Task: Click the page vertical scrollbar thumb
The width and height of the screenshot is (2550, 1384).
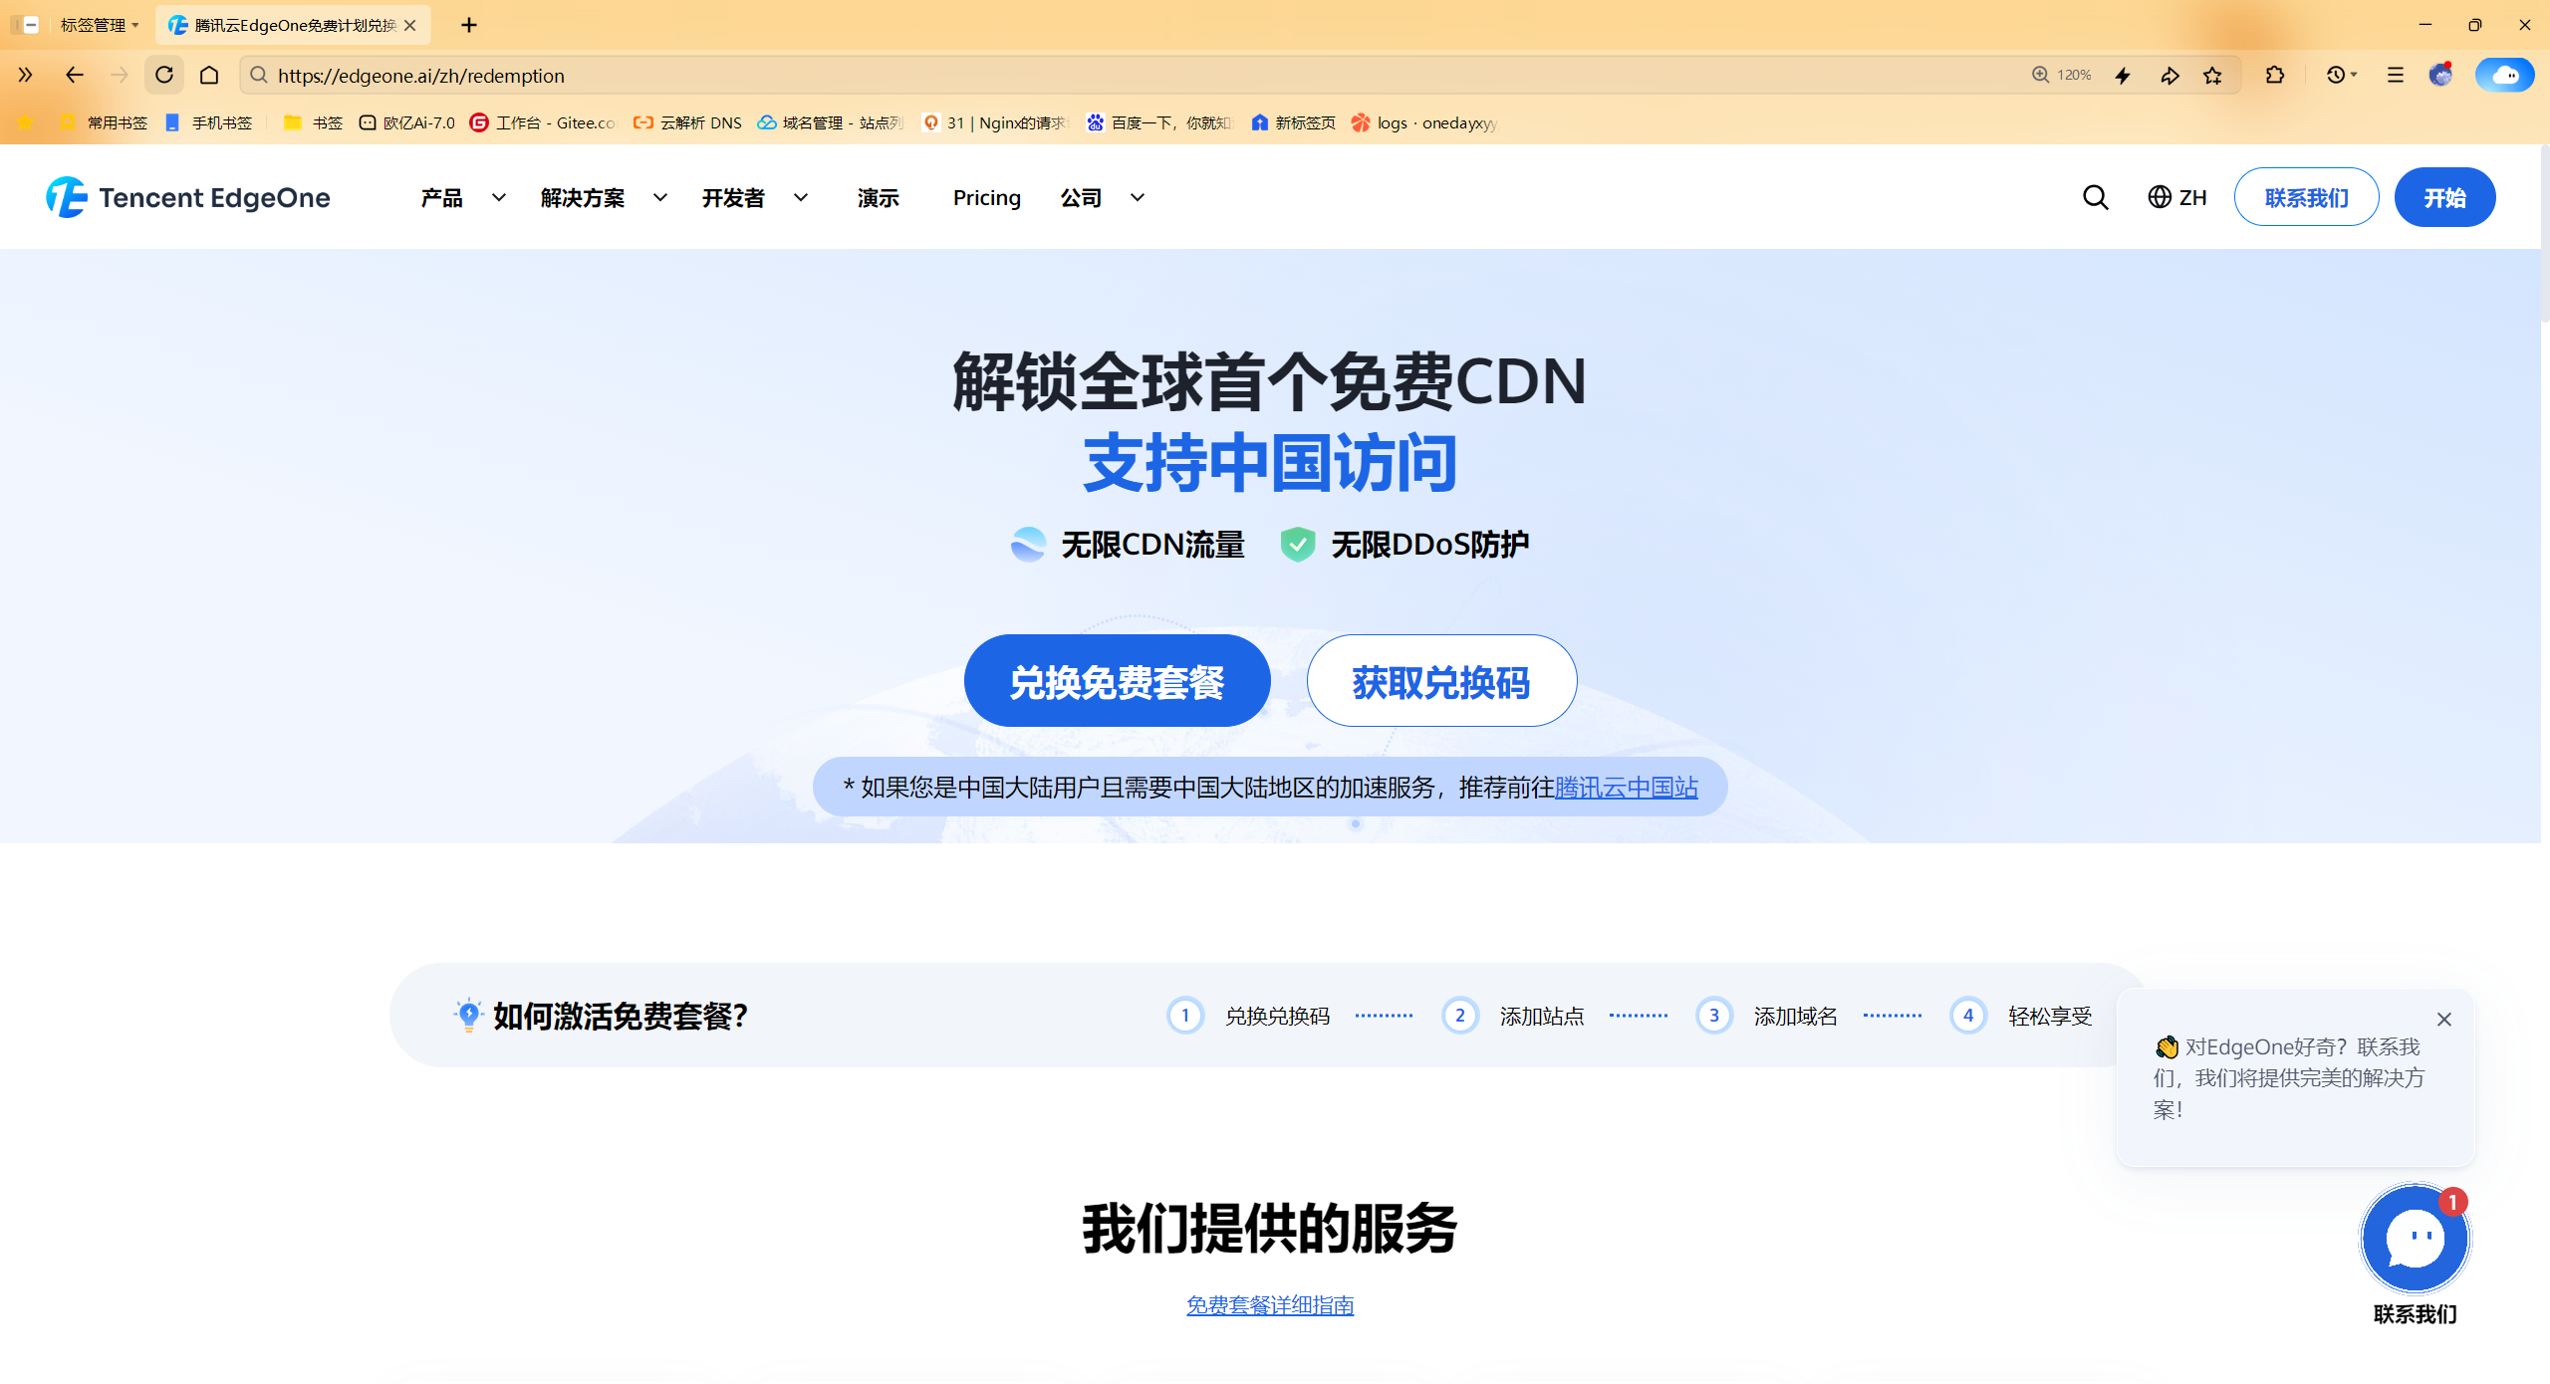Action: (x=2544, y=234)
